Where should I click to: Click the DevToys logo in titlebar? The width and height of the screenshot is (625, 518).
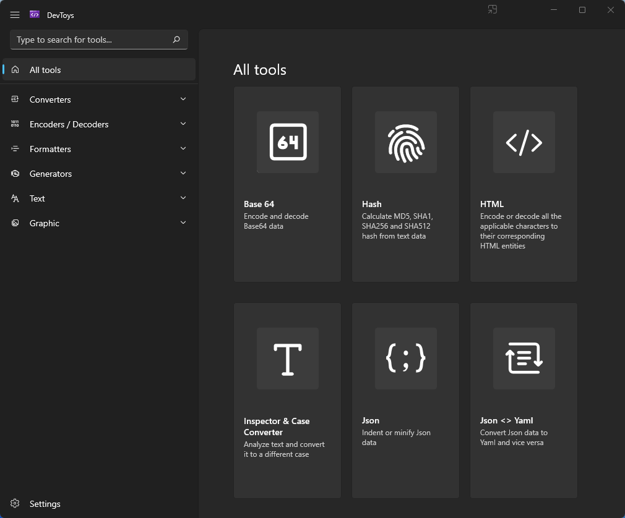(34, 14)
